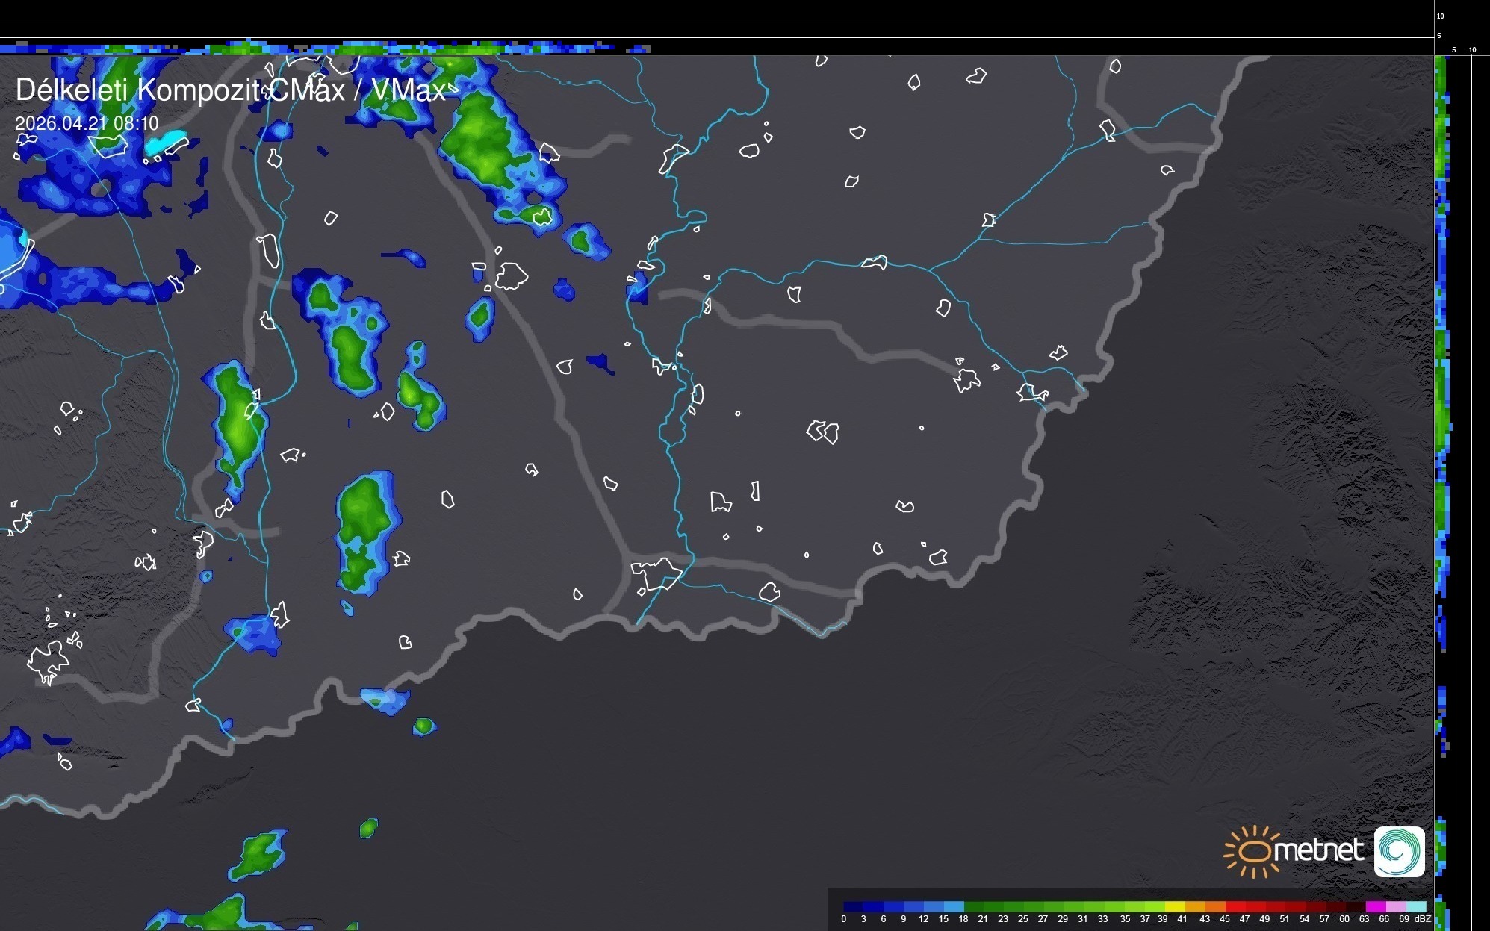The image size is (1490, 931).
Task: Click the white metnet logo text
Action: pos(1319,850)
